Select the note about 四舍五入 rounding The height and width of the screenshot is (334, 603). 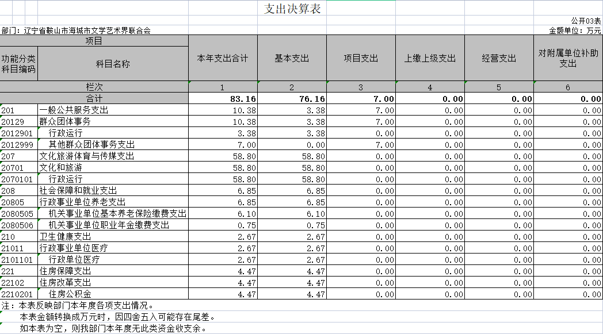click(118, 317)
